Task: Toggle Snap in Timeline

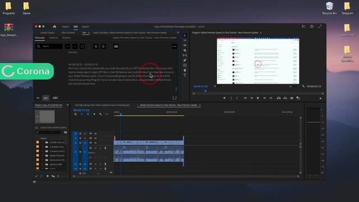Action: [82, 114]
